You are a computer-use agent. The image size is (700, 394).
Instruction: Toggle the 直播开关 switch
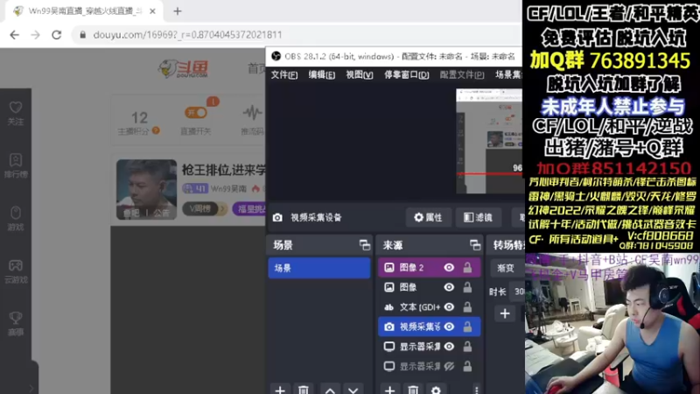coord(196,113)
